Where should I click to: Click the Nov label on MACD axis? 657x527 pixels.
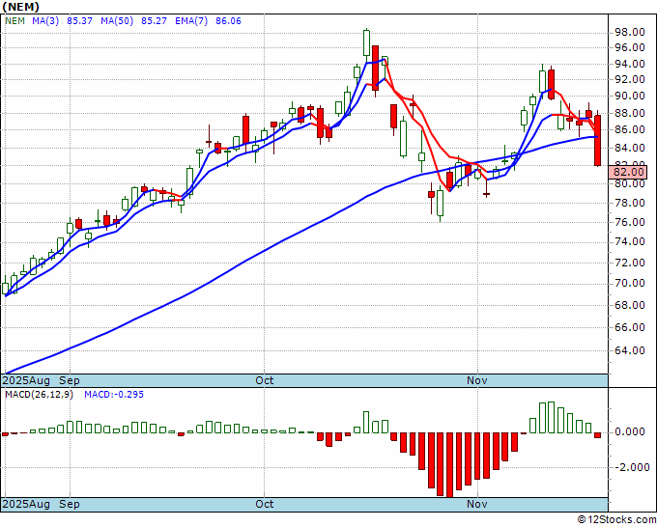[477, 504]
